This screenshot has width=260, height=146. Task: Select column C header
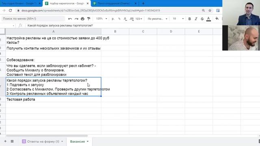click(143, 32)
